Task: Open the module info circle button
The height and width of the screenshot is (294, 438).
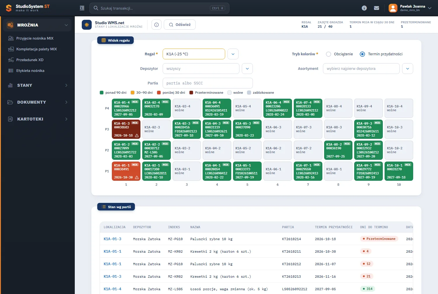Action: [x=157, y=25]
